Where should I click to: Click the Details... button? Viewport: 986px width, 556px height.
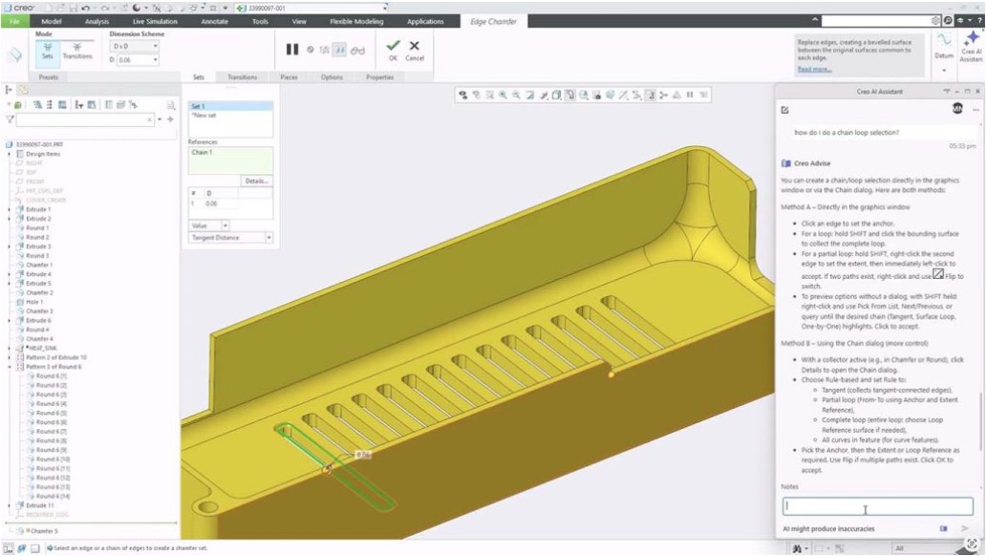coord(257,182)
